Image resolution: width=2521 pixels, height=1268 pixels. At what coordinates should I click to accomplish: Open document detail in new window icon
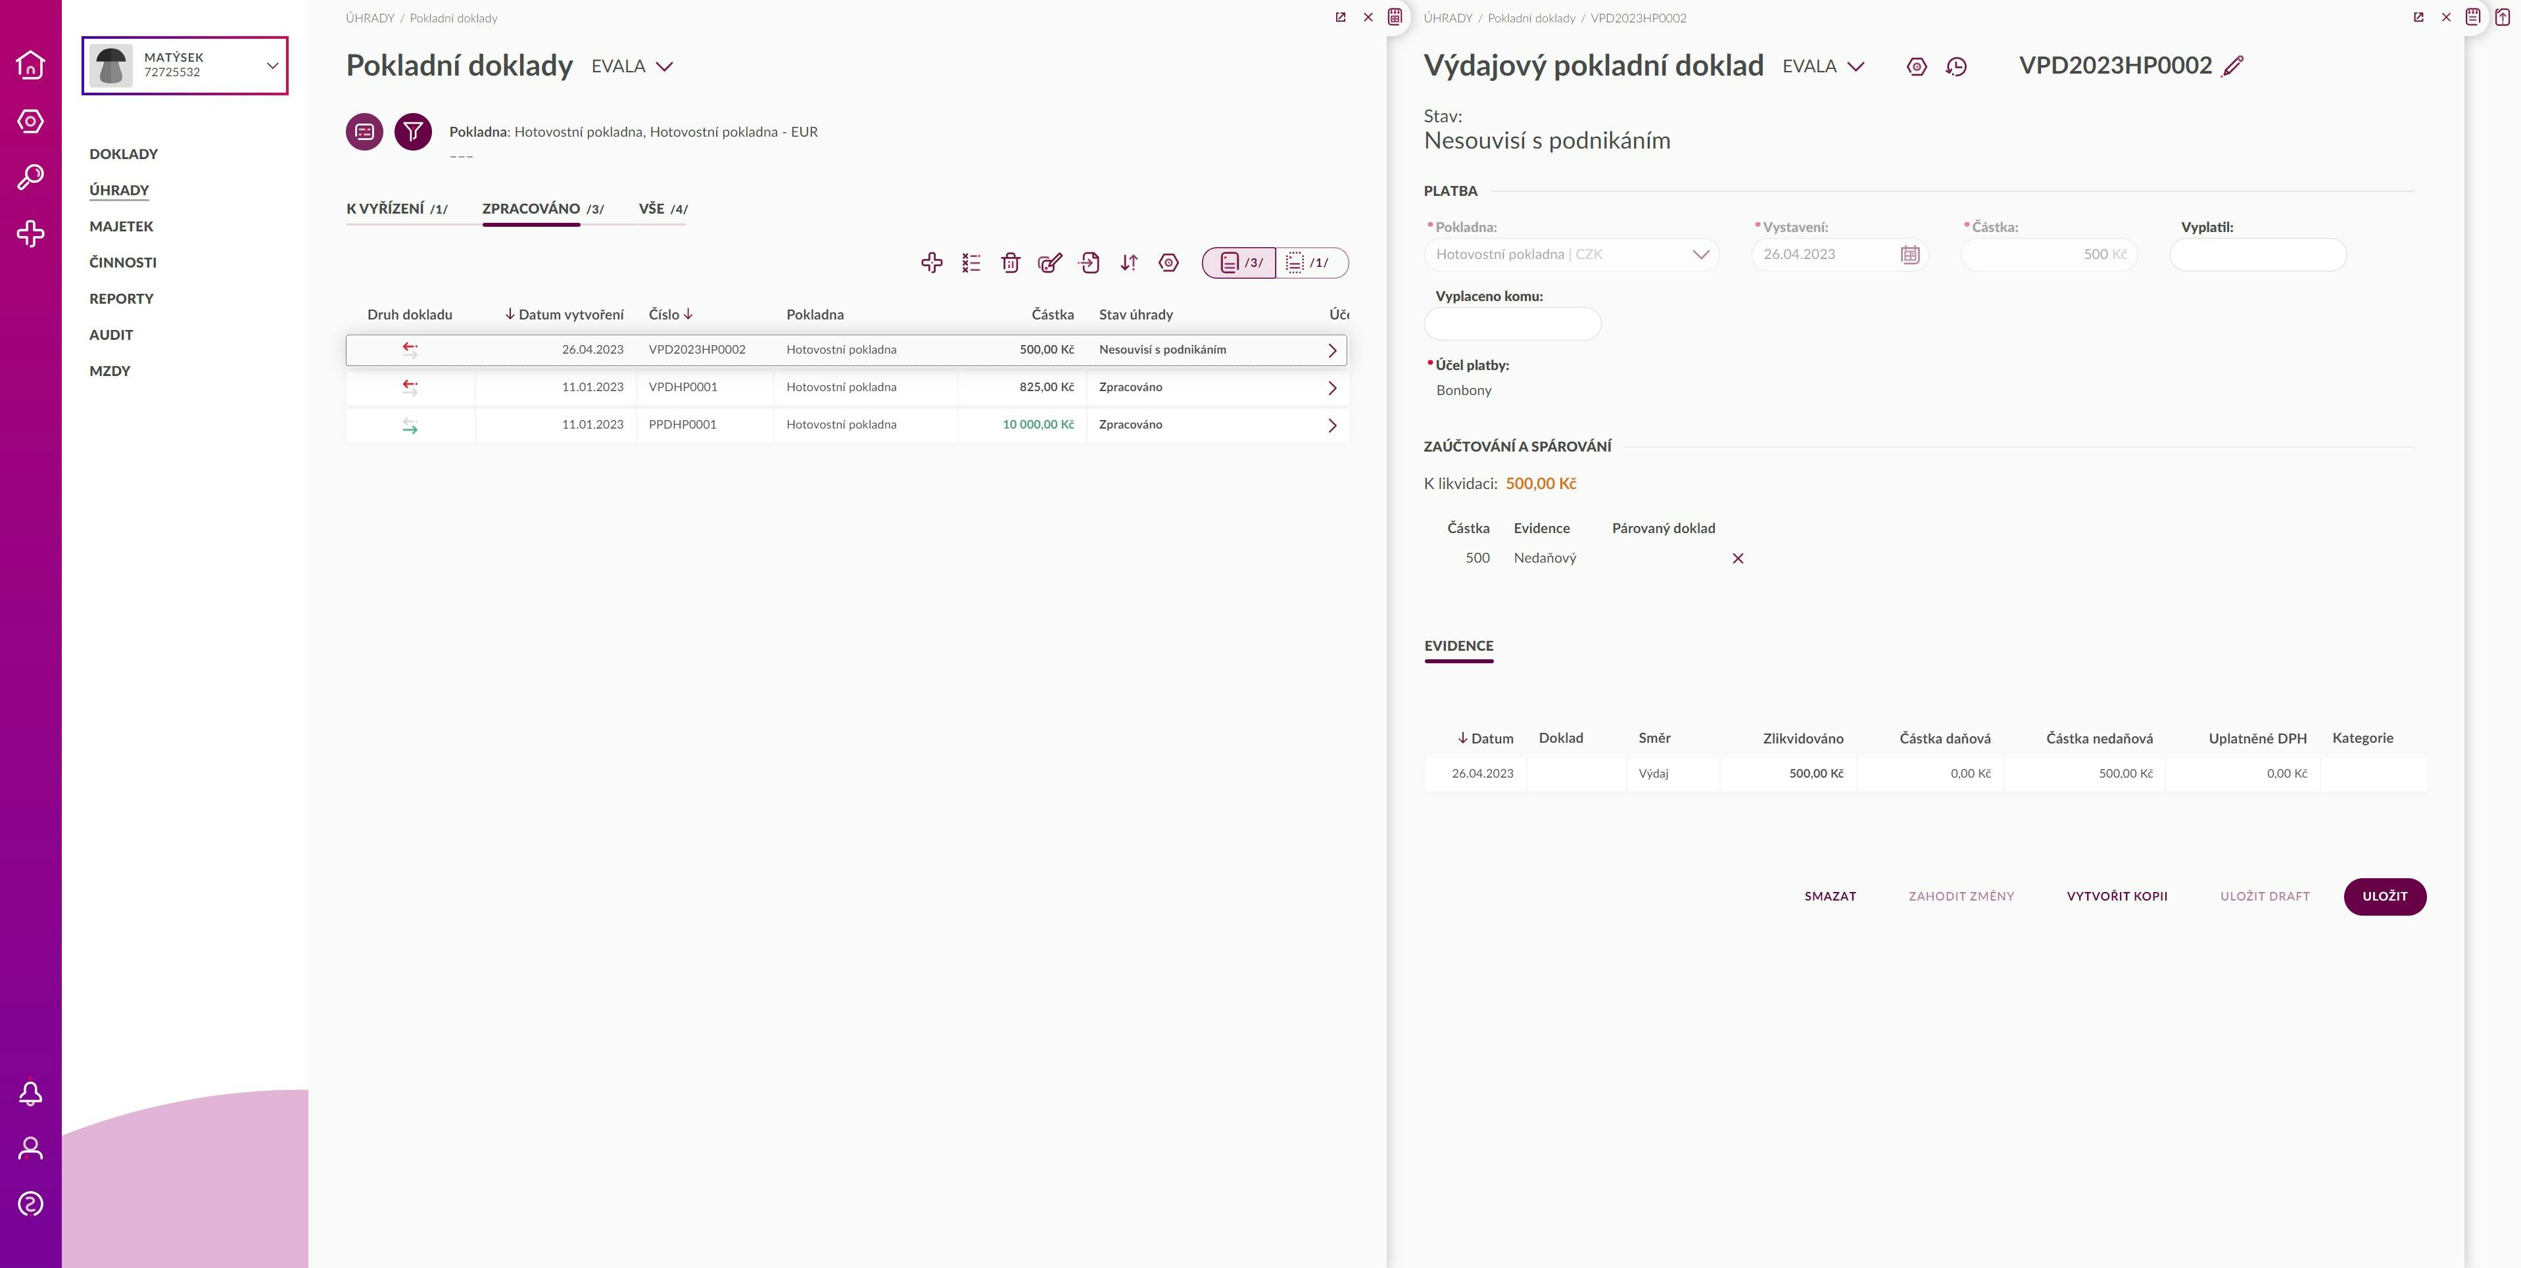[2418, 18]
